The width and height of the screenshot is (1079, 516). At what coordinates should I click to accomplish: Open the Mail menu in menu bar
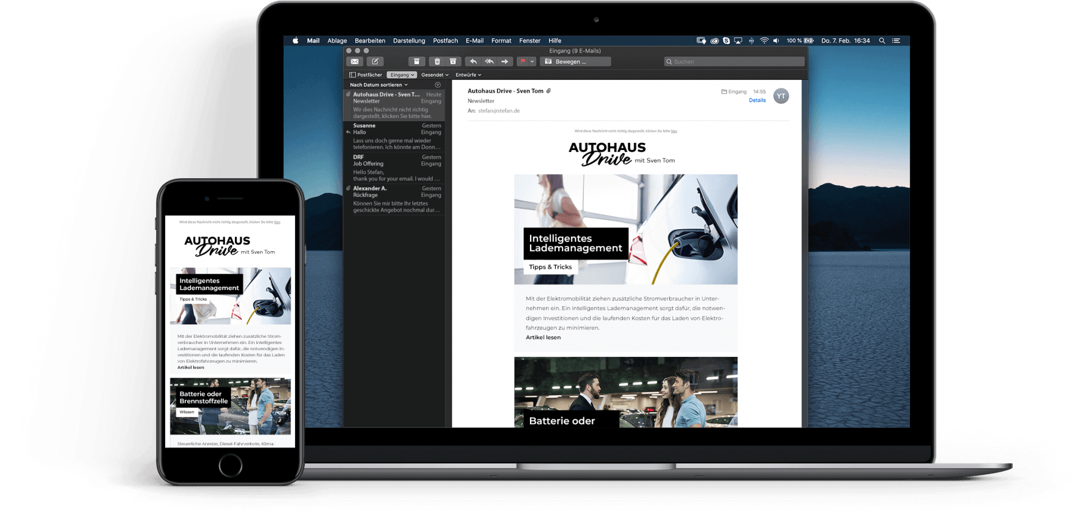(x=313, y=41)
